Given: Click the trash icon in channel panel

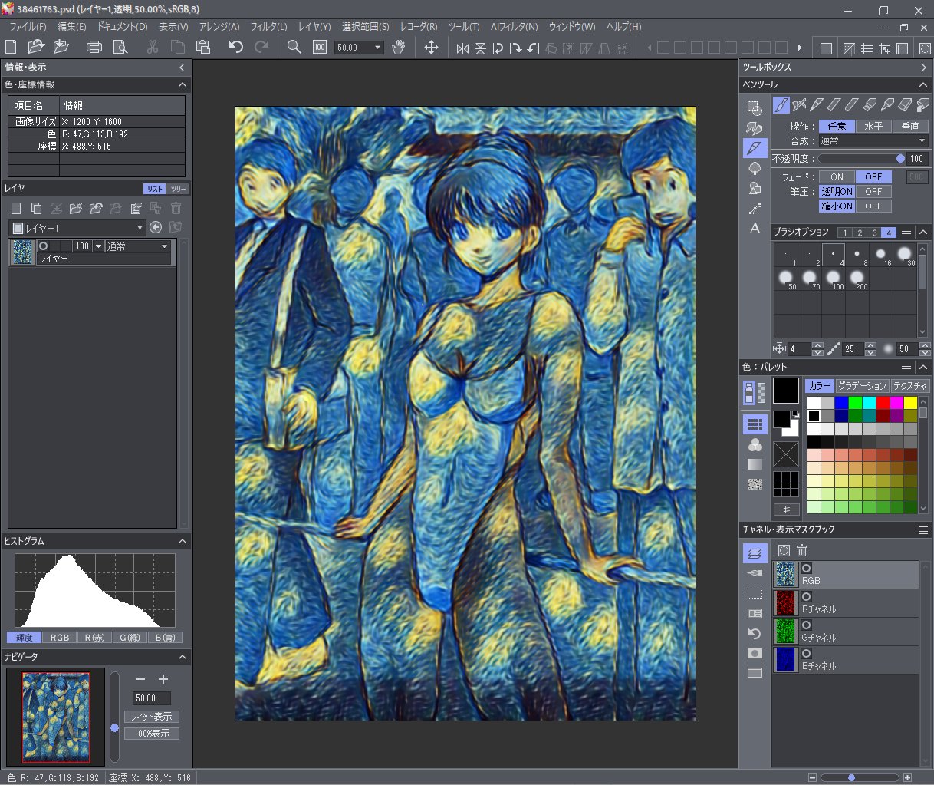Looking at the screenshot, I should 802,550.
